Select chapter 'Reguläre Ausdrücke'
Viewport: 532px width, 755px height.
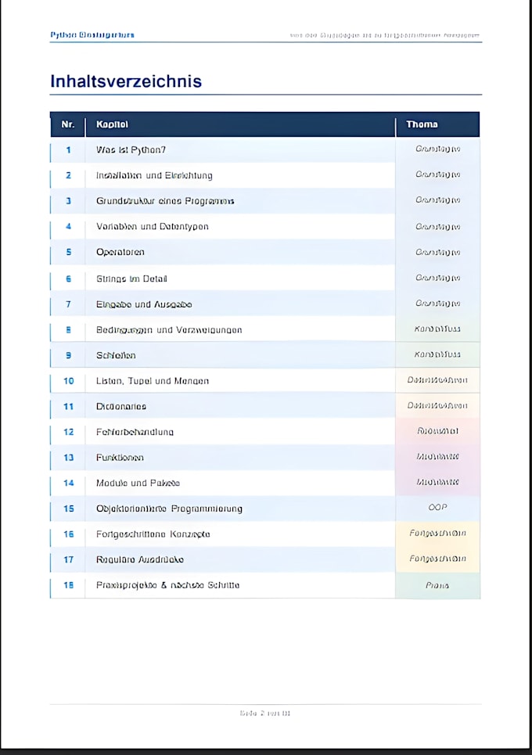139,559
